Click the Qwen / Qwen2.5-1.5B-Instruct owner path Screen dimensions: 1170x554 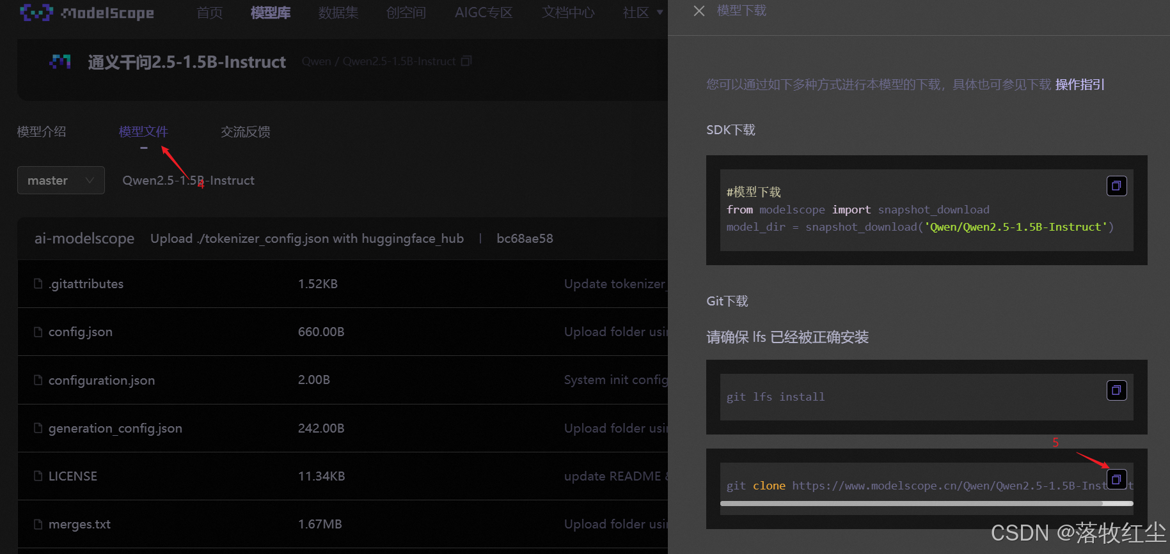tap(379, 61)
